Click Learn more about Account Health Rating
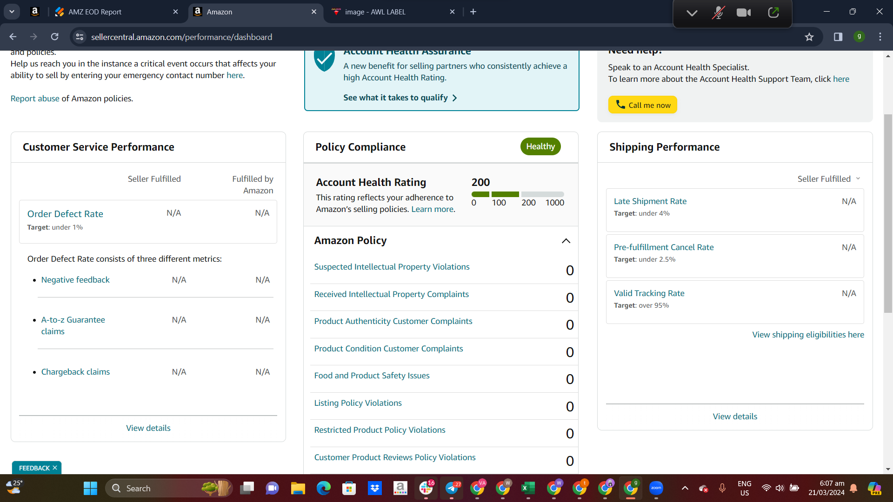Screen dimensions: 893x502 [x=432, y=209]
